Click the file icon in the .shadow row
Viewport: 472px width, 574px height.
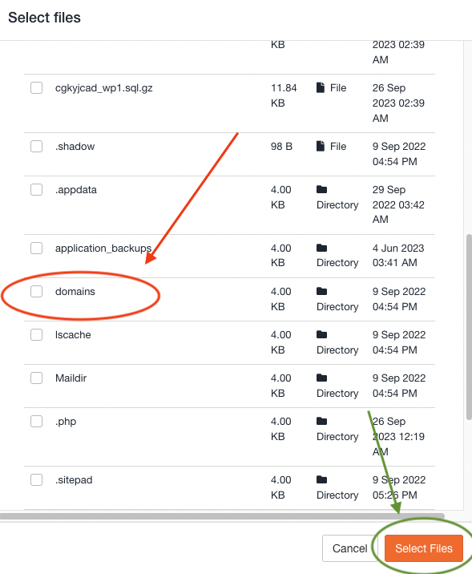pyautogui.click(x=321, y=146)
